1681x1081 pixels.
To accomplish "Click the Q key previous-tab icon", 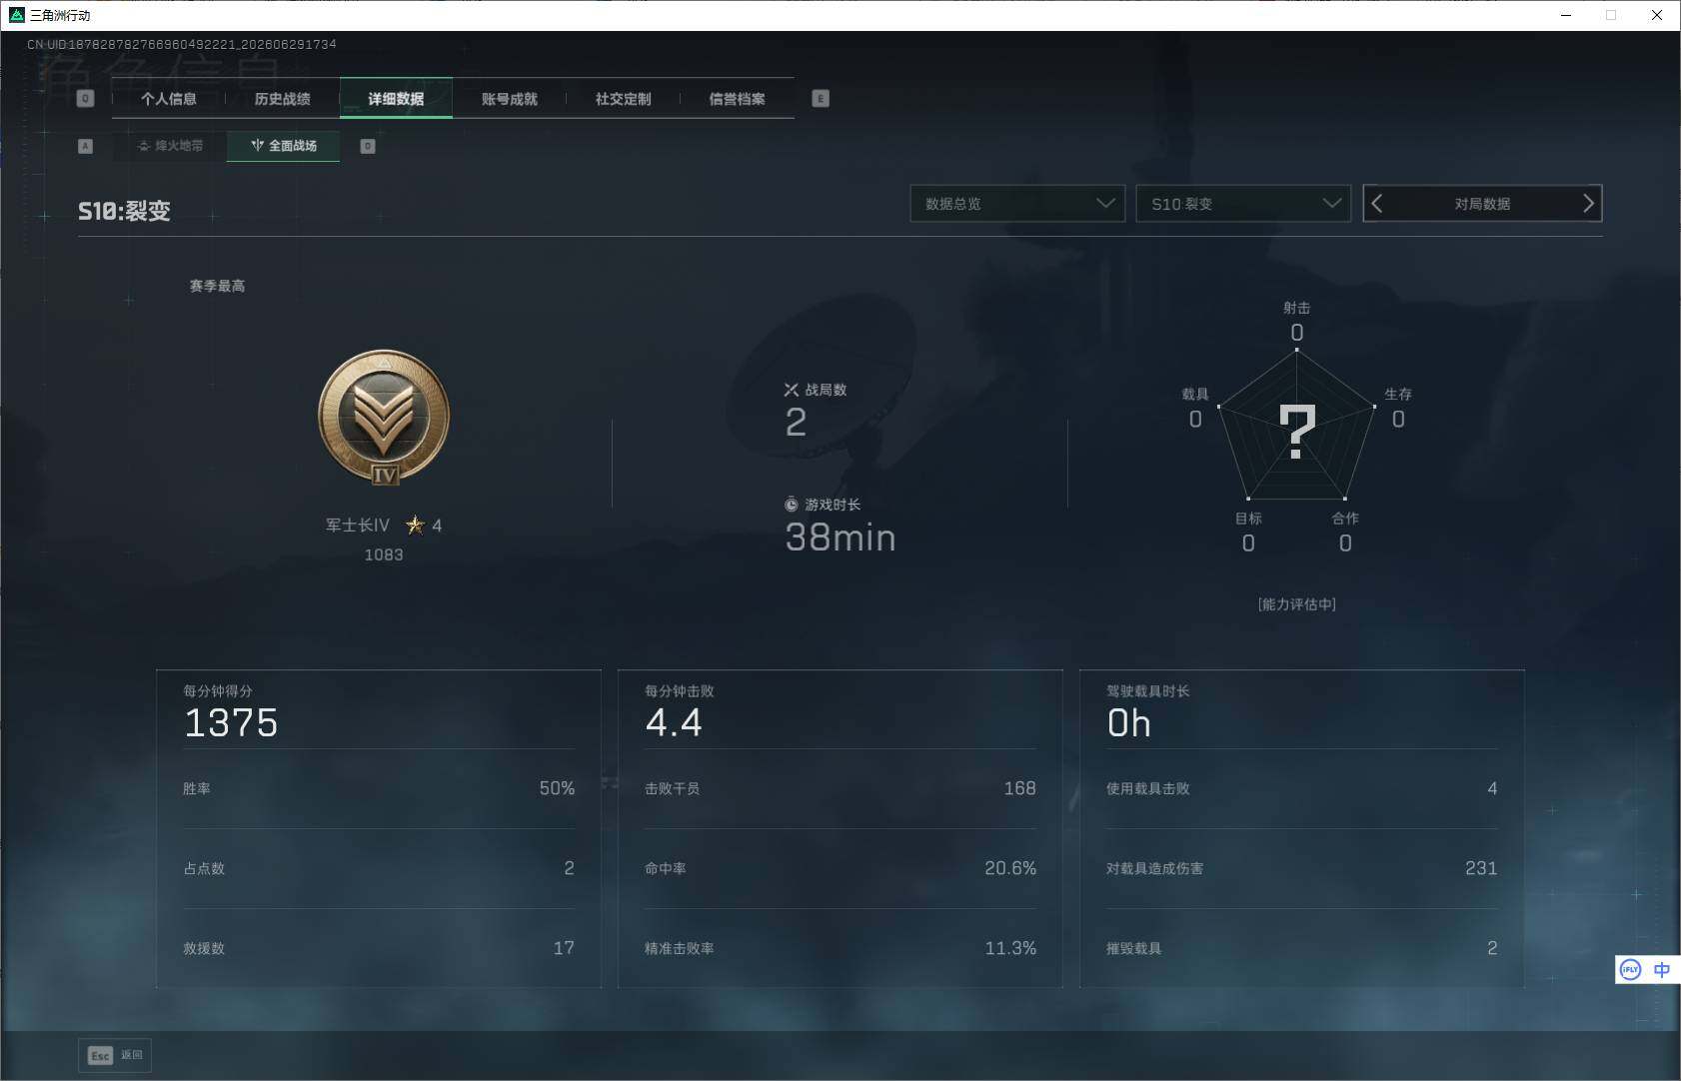I will pos(85,99).
